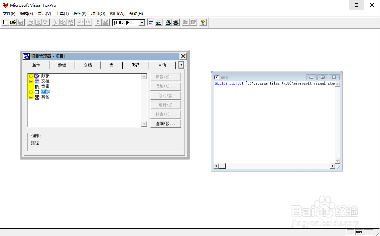Click the Print toolbar icon

(30, 22)
